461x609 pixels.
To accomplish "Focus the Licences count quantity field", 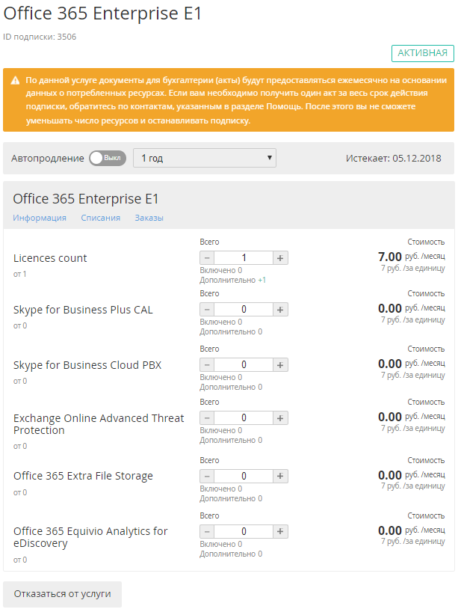I will [244, 258].
